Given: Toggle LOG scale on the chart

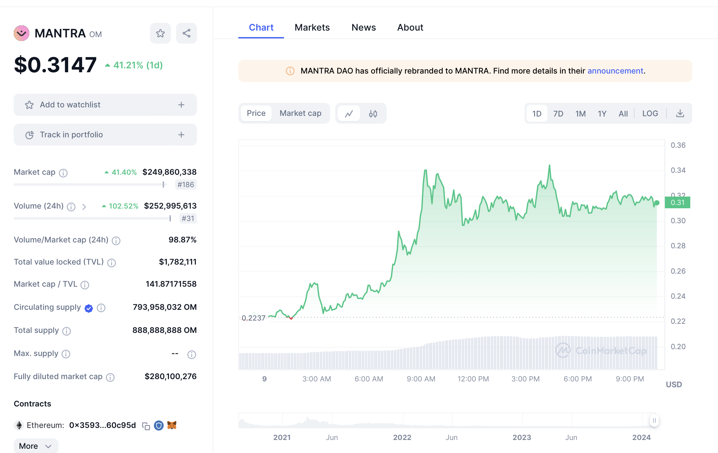Looking at the screenshot, I should click(650, 114).
